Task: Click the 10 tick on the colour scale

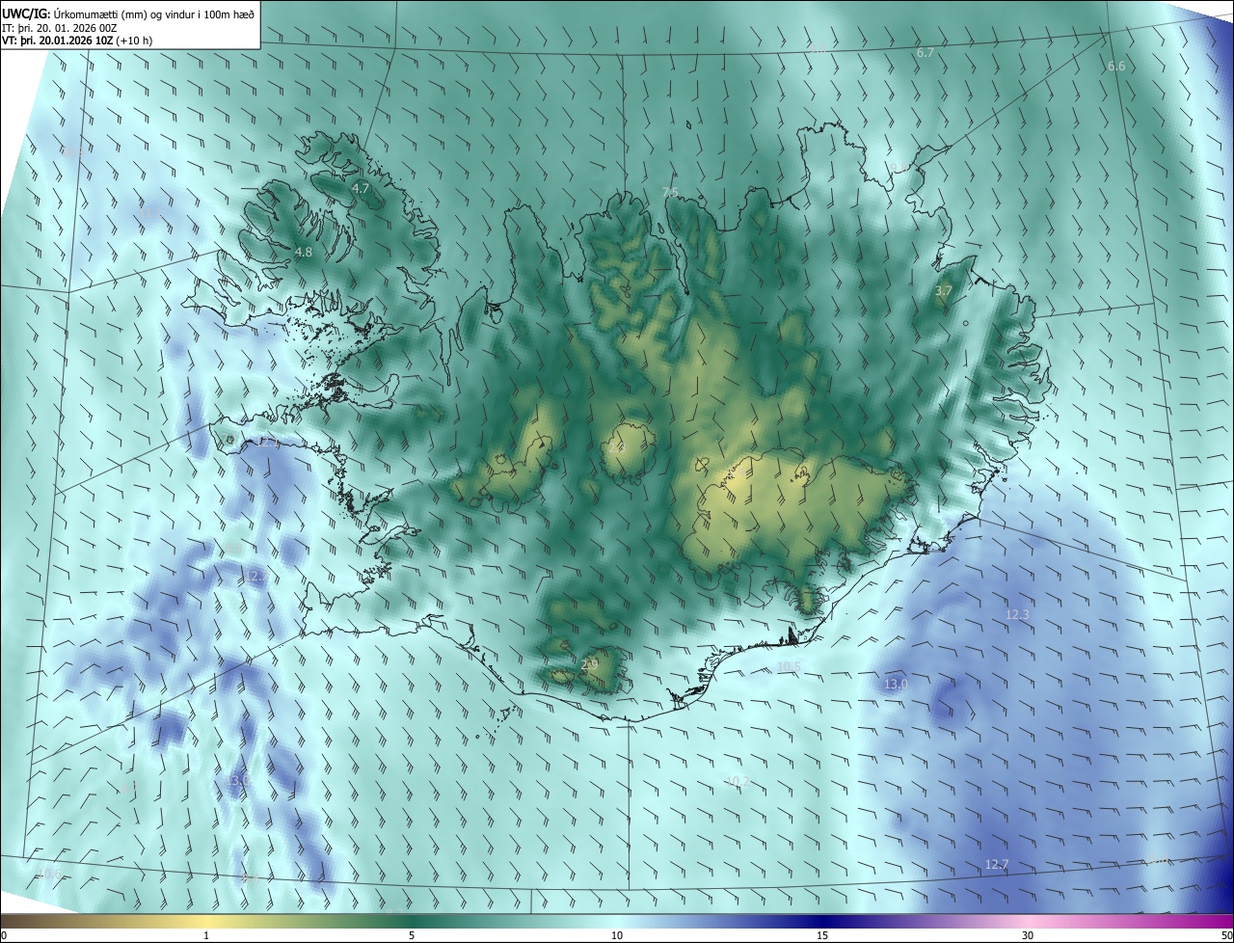Action: point(617,935)
